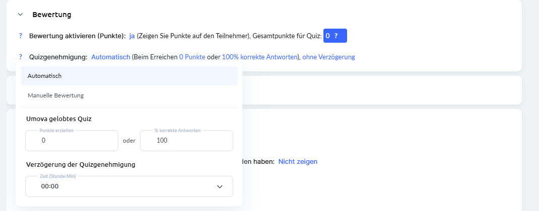Click the arrow in the Zeit dropdown
539x211 pixels.
(220, 186)
